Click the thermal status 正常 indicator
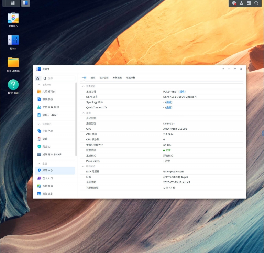This screenshot has width=264, height=253. [x=167, y=150]
